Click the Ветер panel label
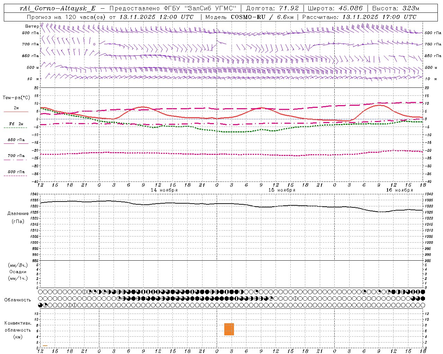443x354 pixels. click(32, 26)
